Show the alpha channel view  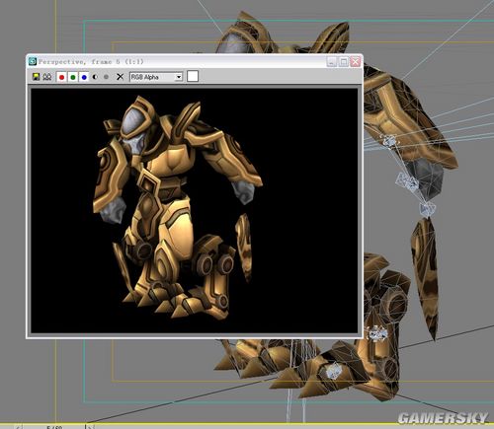95,77
